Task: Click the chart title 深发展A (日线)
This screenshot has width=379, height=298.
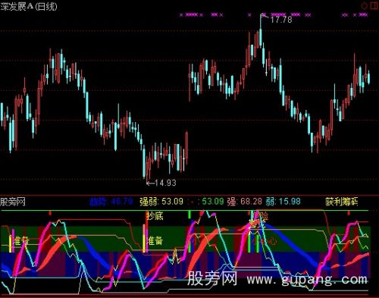Action: tap(29, 6)
